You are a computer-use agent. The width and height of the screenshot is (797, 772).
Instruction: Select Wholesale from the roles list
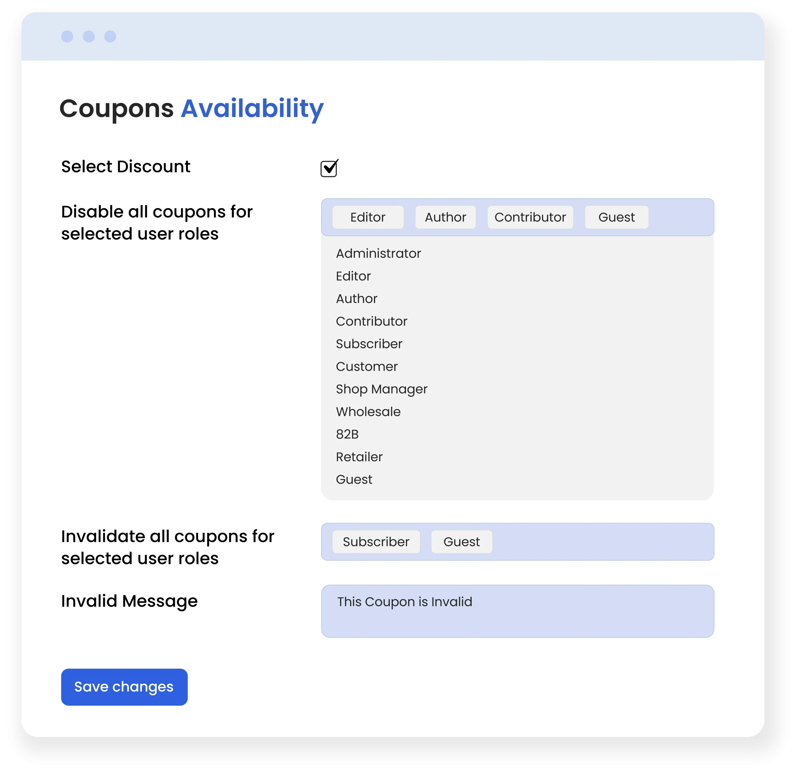pyautogui.click(x=368, y=412)
